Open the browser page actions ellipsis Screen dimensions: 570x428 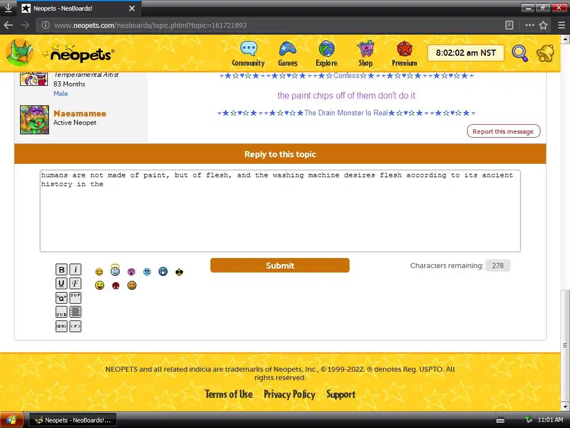tap(530, 25)
